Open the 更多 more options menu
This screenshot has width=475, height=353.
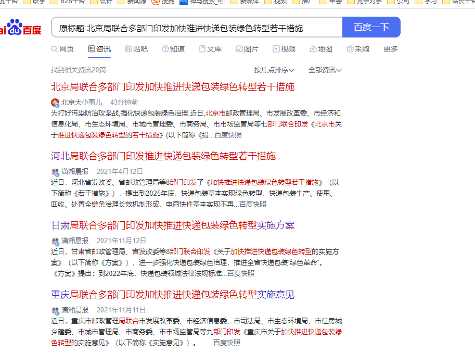(x=390, y=49)
